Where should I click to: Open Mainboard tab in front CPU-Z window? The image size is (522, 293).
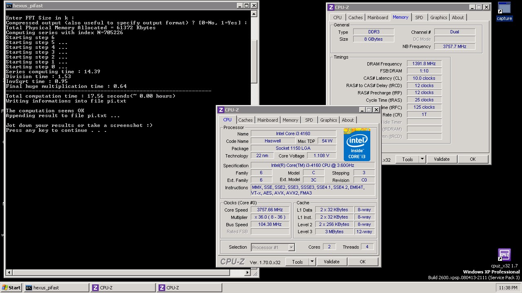tap(268, 120)
